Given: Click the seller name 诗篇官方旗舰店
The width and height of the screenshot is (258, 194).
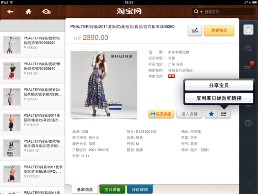Looking at the screenshot, I should coord(180,70).
